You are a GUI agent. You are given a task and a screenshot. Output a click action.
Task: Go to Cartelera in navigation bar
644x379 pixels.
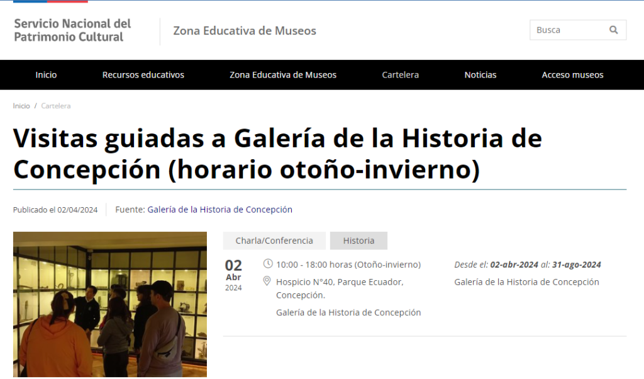point(401,75)
